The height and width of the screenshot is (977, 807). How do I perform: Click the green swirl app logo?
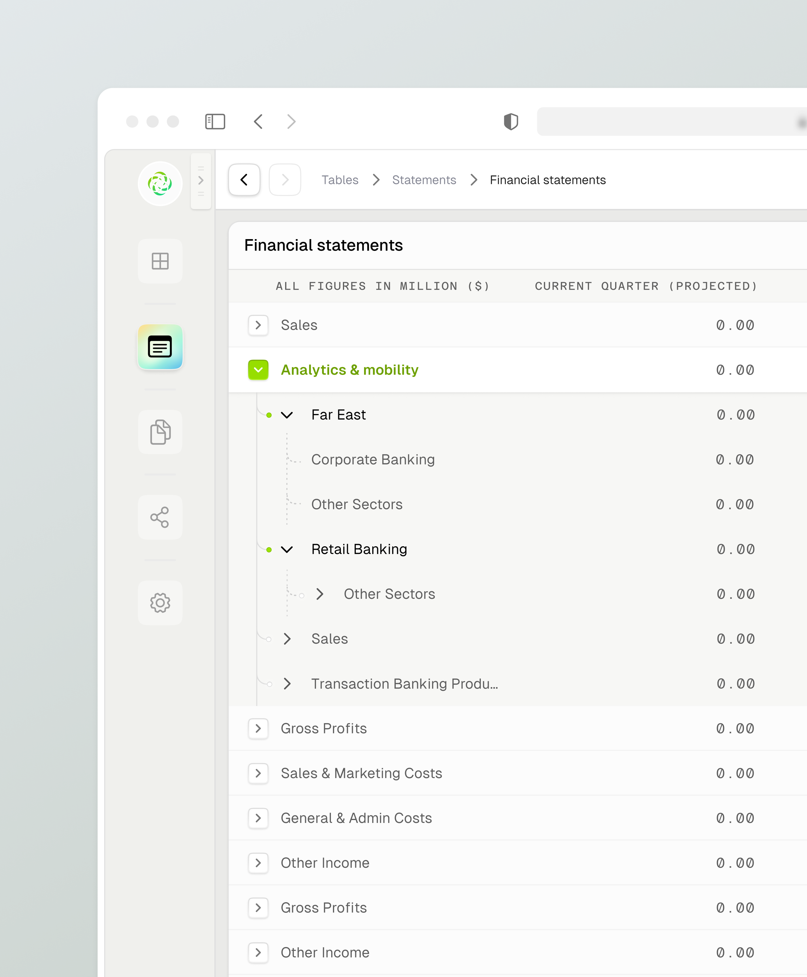160,183
